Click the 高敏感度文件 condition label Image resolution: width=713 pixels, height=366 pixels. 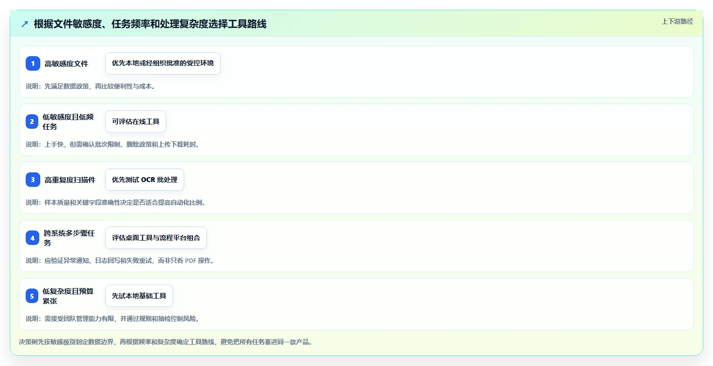coord(66,63)
